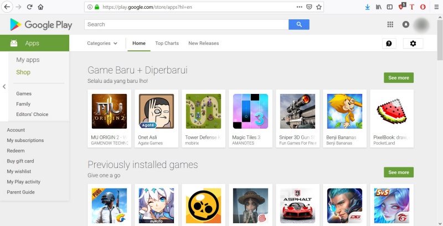This screenshot has height=226, width=443.
Task: Select the Home tab
Action: pos(139,43)
